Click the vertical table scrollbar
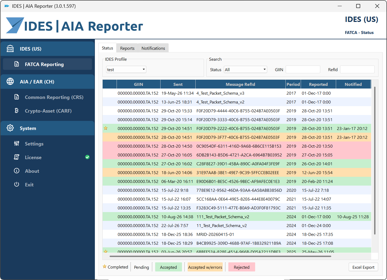The height and width of the screenshot is (280, 387). (375, 160)
